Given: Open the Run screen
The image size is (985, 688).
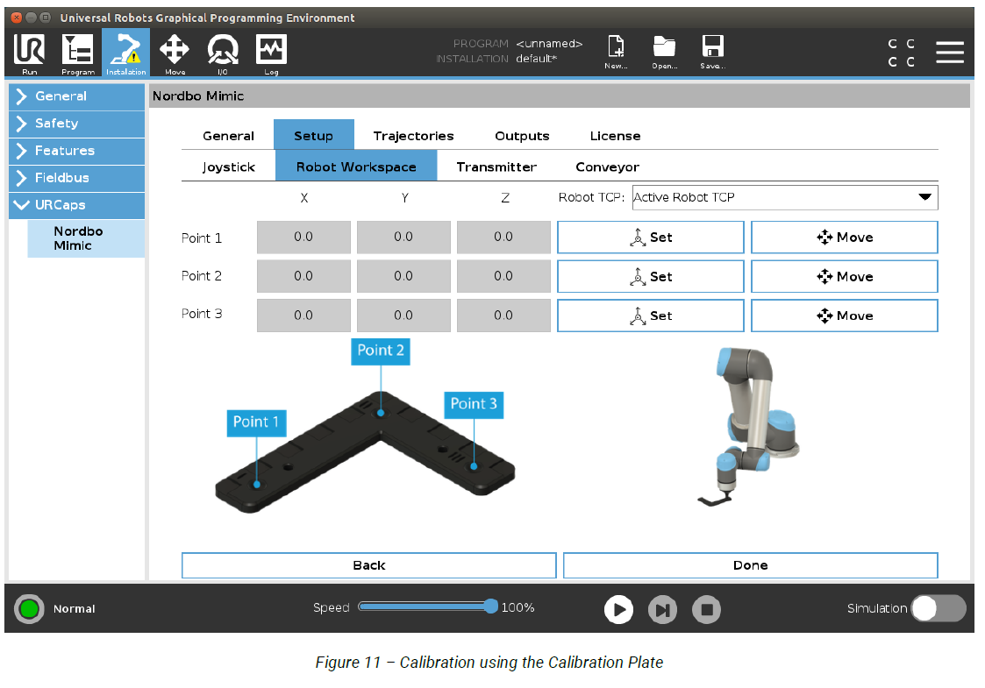Looking at the screenshot, I should pos(30,53).
